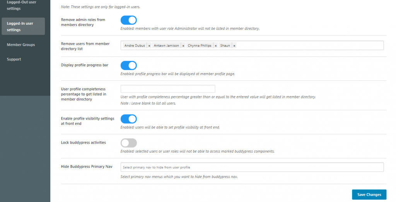Viewport: 396px width, 202px height.
Task: Click the Save Changes button
Action: pyautogui.click(x=369, y=195)
